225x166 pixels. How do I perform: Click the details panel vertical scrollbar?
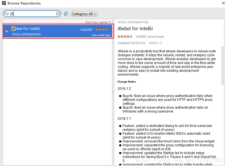[x=223, y=65]
